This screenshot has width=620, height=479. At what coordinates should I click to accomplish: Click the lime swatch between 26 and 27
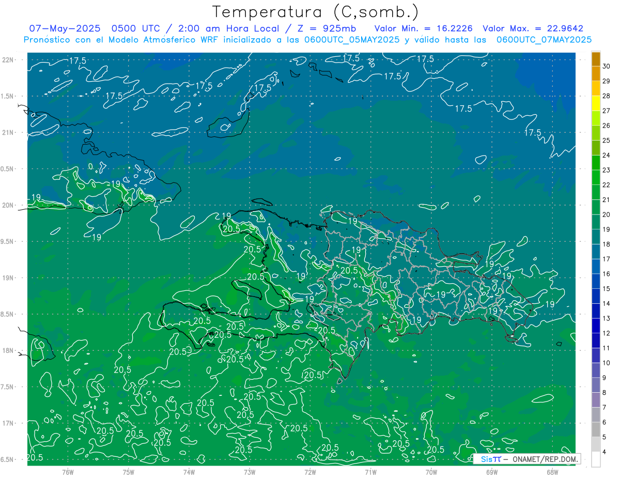coord(596,118)
